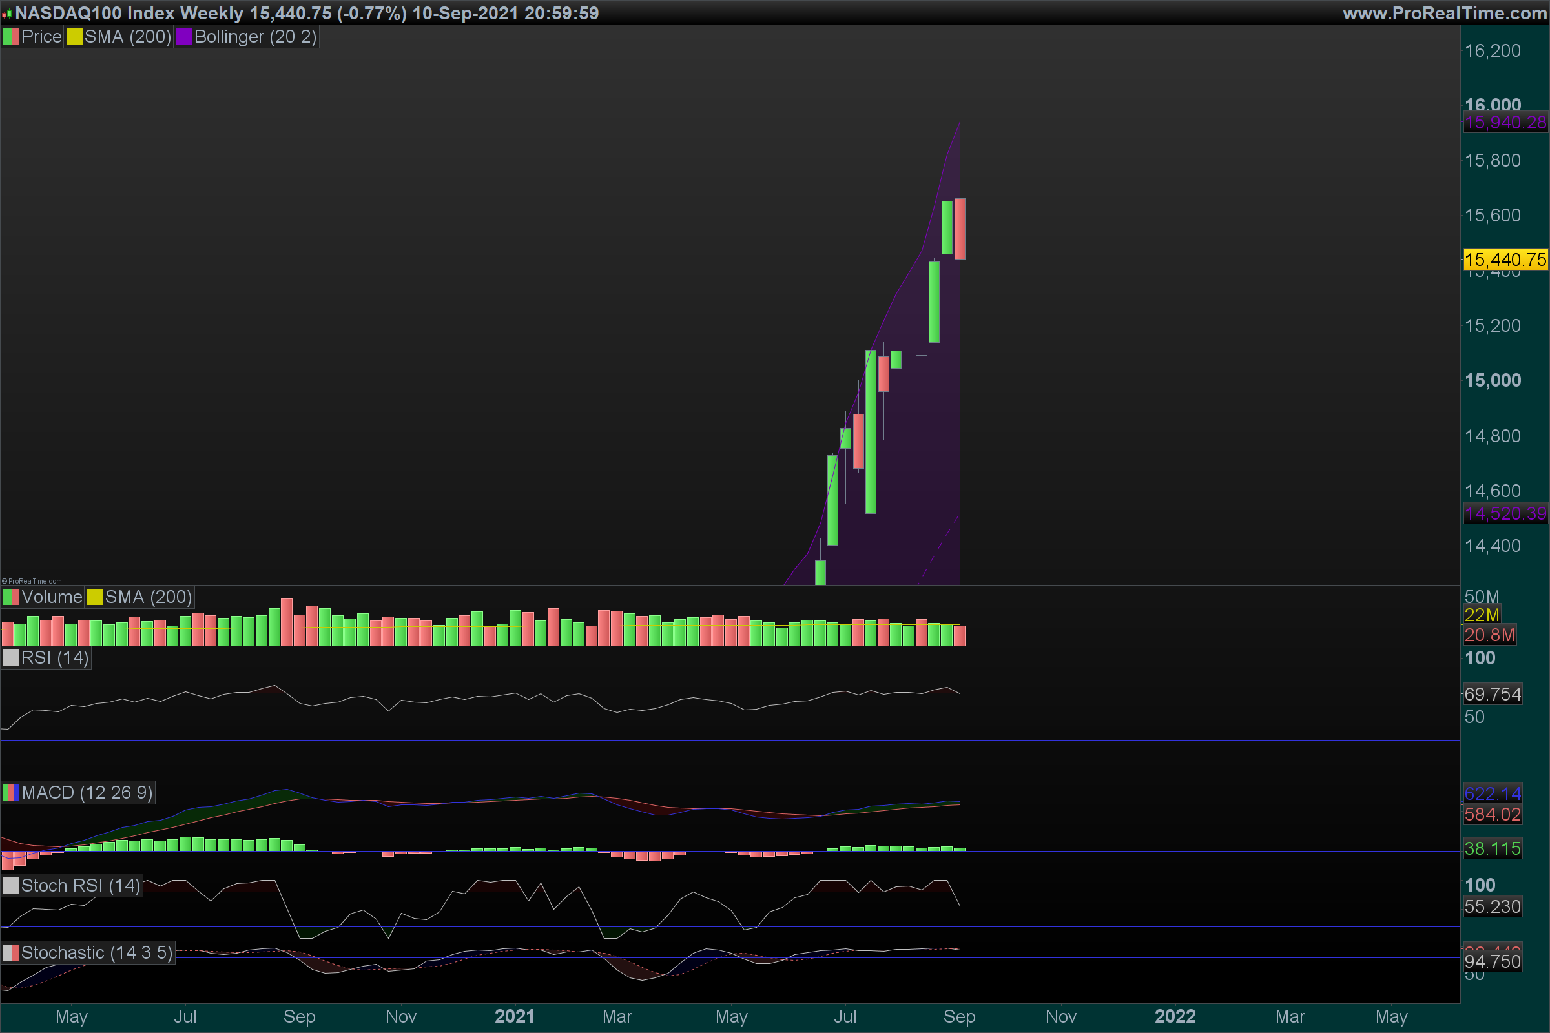Click the red 20.8M volume value tag
Screen dimensions: 1550x1033
(1489, 635)
